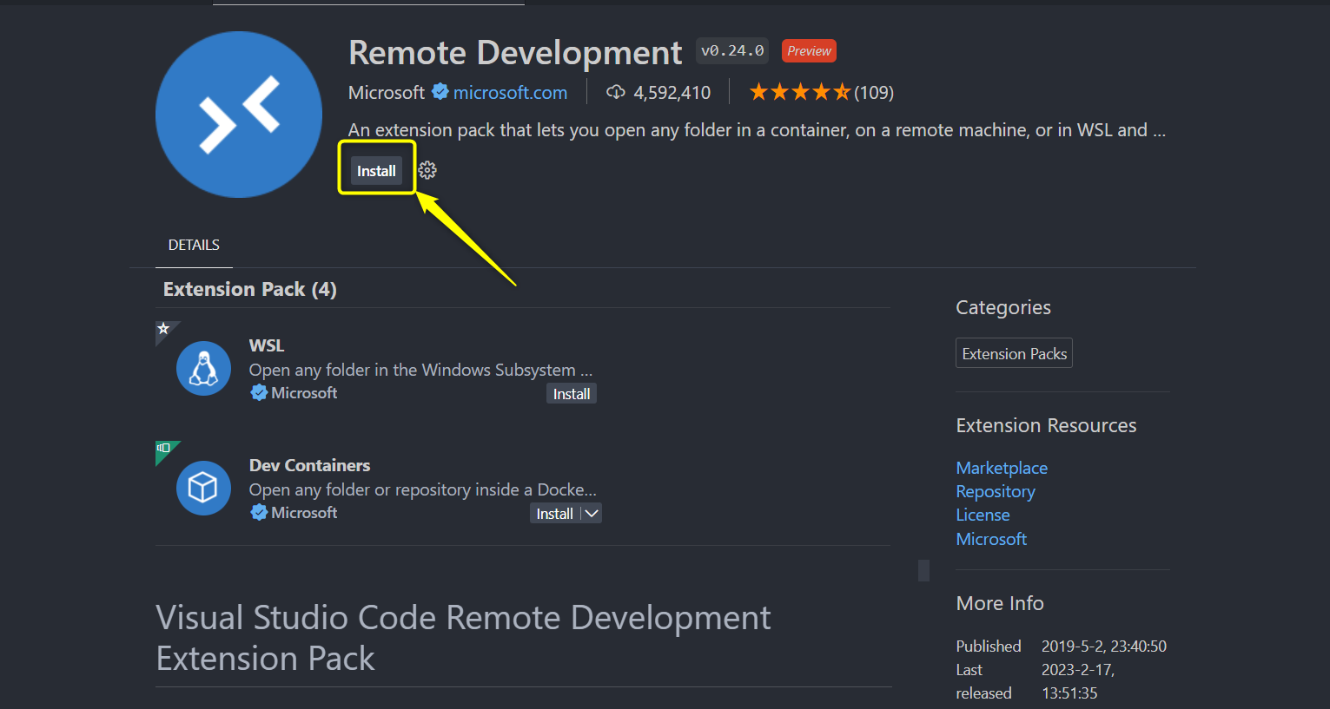Click the Microsoft publisher name in header

387,92
